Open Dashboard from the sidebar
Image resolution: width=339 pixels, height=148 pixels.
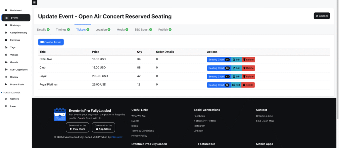pyautogui.click(x=16, y=11)
